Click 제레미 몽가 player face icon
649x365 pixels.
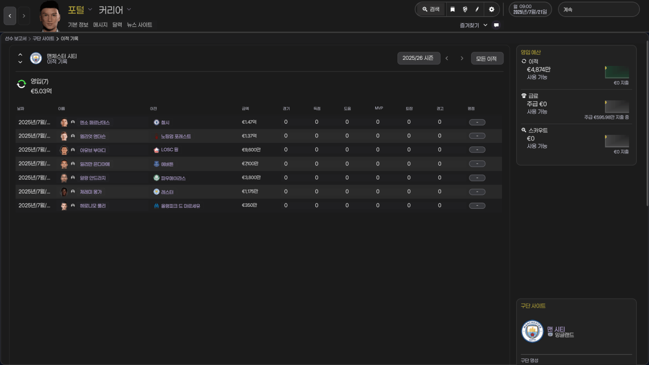coord(64,192)
